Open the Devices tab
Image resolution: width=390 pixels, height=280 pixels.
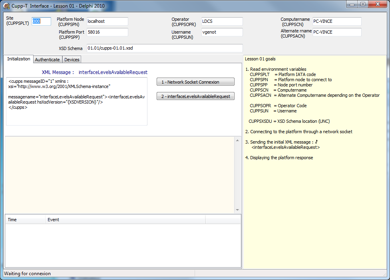pyautogui.click(x=72, y=60)
